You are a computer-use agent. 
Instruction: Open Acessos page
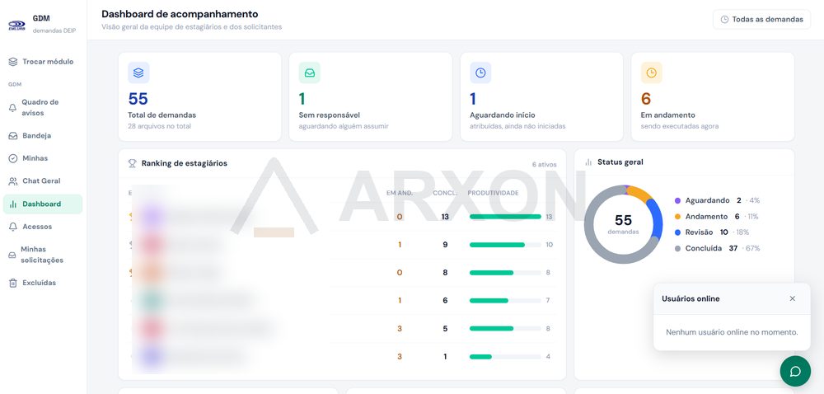click(43, 227)
